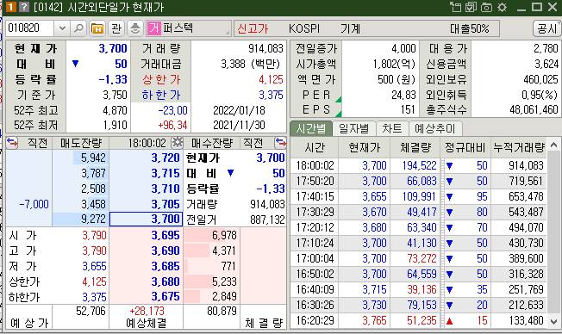Viewport: 562px width, 334px height.
Task: Click the 누적거래량 column header
Action: [x=519, y=147]
